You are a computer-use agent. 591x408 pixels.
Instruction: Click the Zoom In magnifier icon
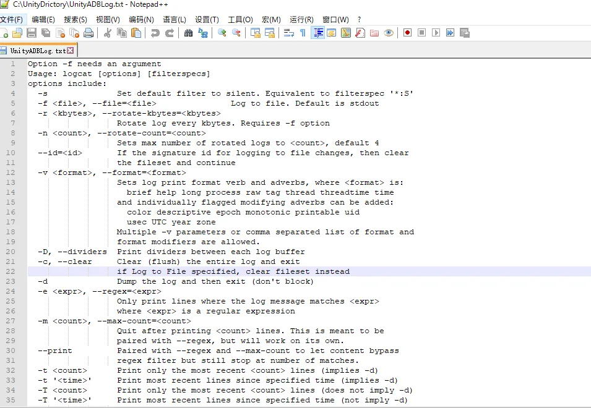click(x=222, y=33)
